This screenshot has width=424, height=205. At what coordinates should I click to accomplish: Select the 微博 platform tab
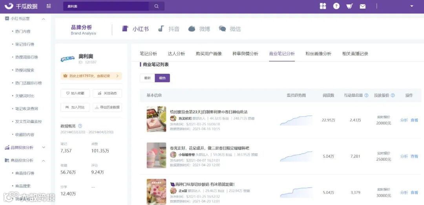point(199,29)
